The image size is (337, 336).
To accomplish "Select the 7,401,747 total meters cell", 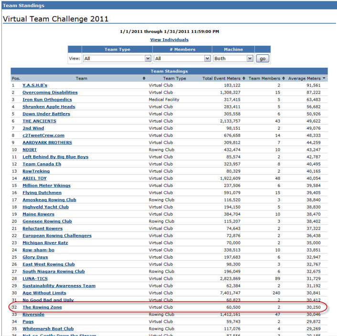I will coord(230,293).
